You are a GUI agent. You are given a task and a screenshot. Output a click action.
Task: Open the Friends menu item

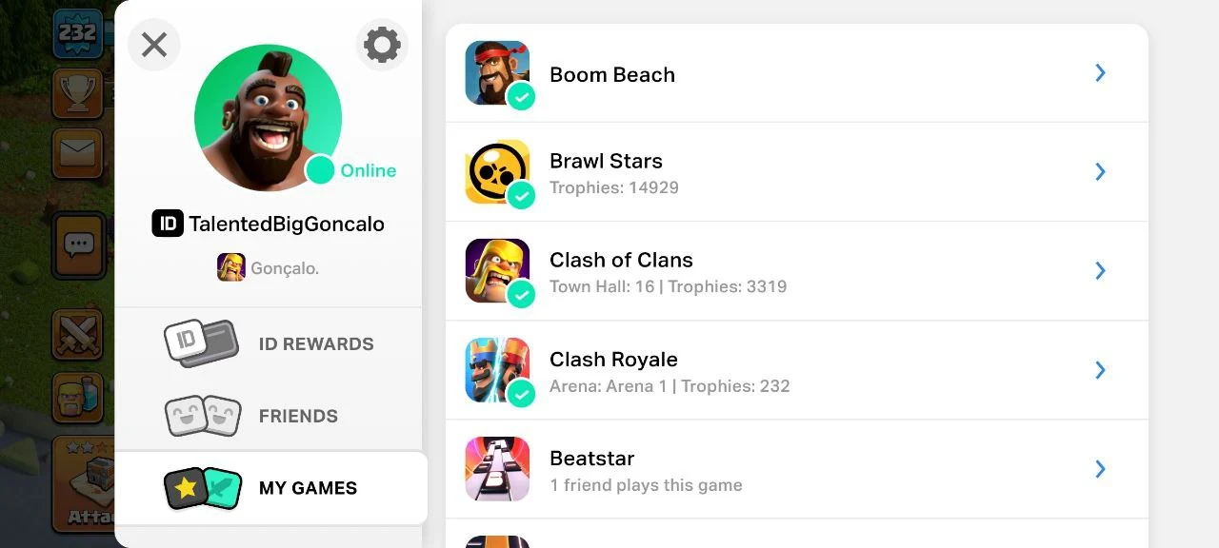[x=298, y=416]
